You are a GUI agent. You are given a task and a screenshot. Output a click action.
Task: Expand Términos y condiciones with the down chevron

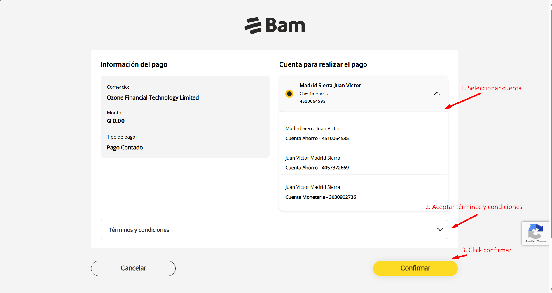[440, 230]
